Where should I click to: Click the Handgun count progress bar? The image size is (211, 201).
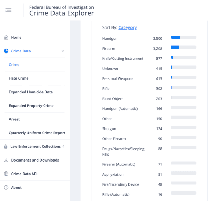click(x=183, y=37)
